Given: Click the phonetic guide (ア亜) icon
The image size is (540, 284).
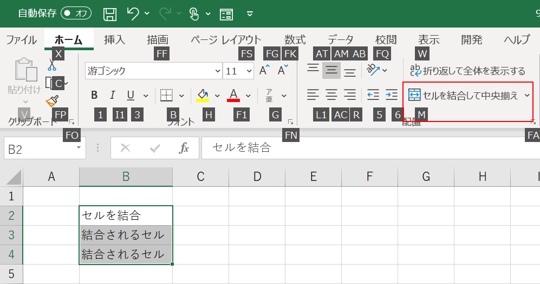Looking at the screenshot, I should click(269, 96).
